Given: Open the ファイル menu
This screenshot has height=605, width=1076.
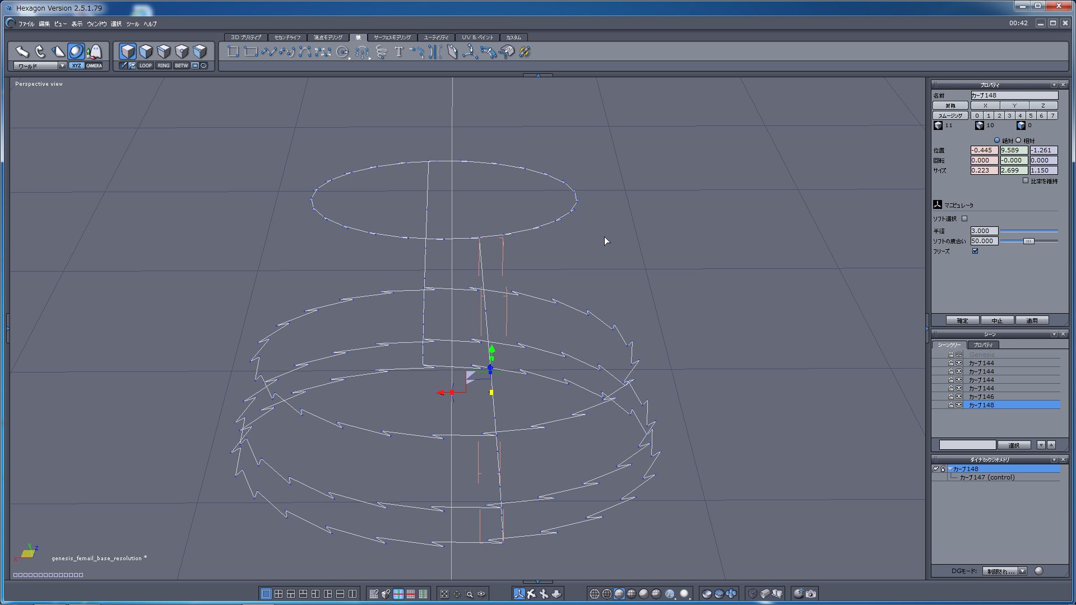Looking at the screenshot, I should pos(26,24).
